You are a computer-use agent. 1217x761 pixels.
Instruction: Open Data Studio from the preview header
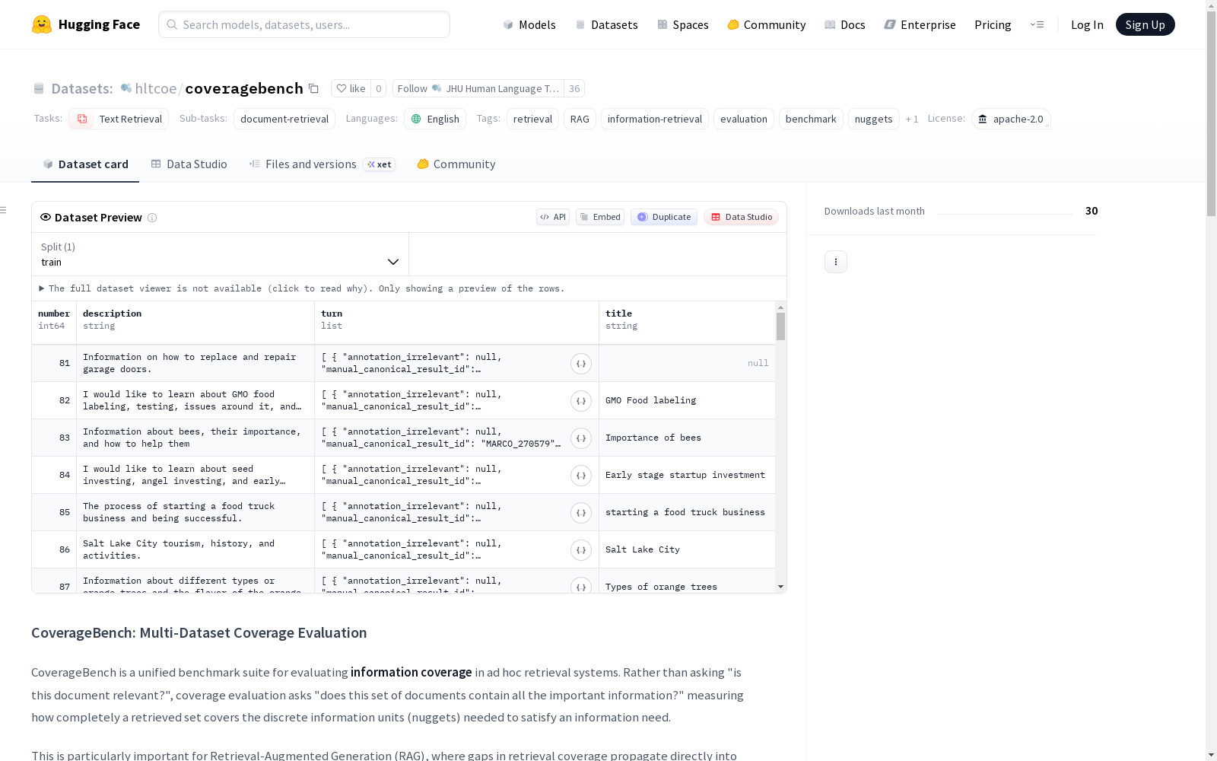[x=742, y=217]
